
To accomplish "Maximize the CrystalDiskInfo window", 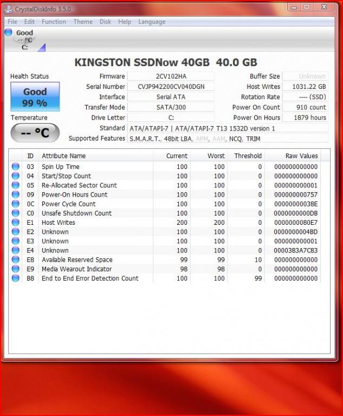I will (x=307, y=7).
